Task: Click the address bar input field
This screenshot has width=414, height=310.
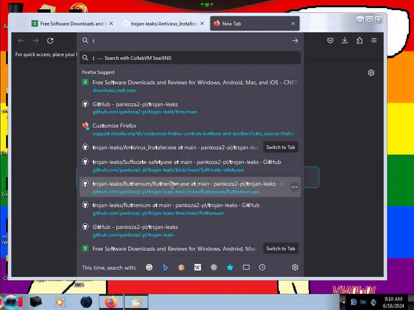Action: [x=190, y=41]
